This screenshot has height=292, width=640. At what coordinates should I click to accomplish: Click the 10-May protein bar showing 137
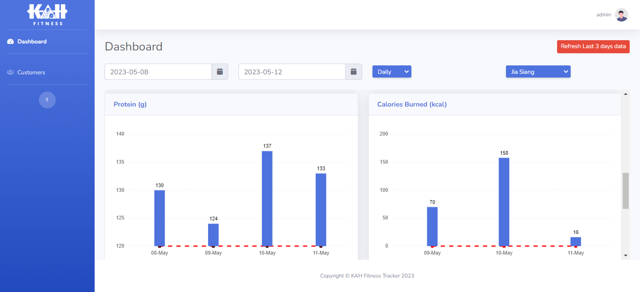(267, 198)
